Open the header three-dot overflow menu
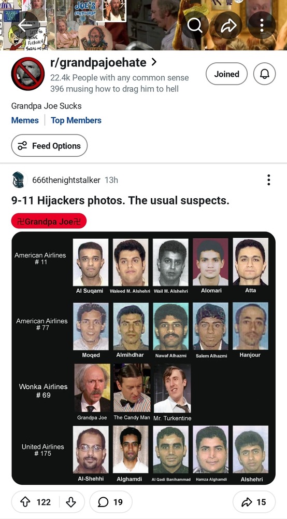This screenshot has width=287, height=519. 262,25
